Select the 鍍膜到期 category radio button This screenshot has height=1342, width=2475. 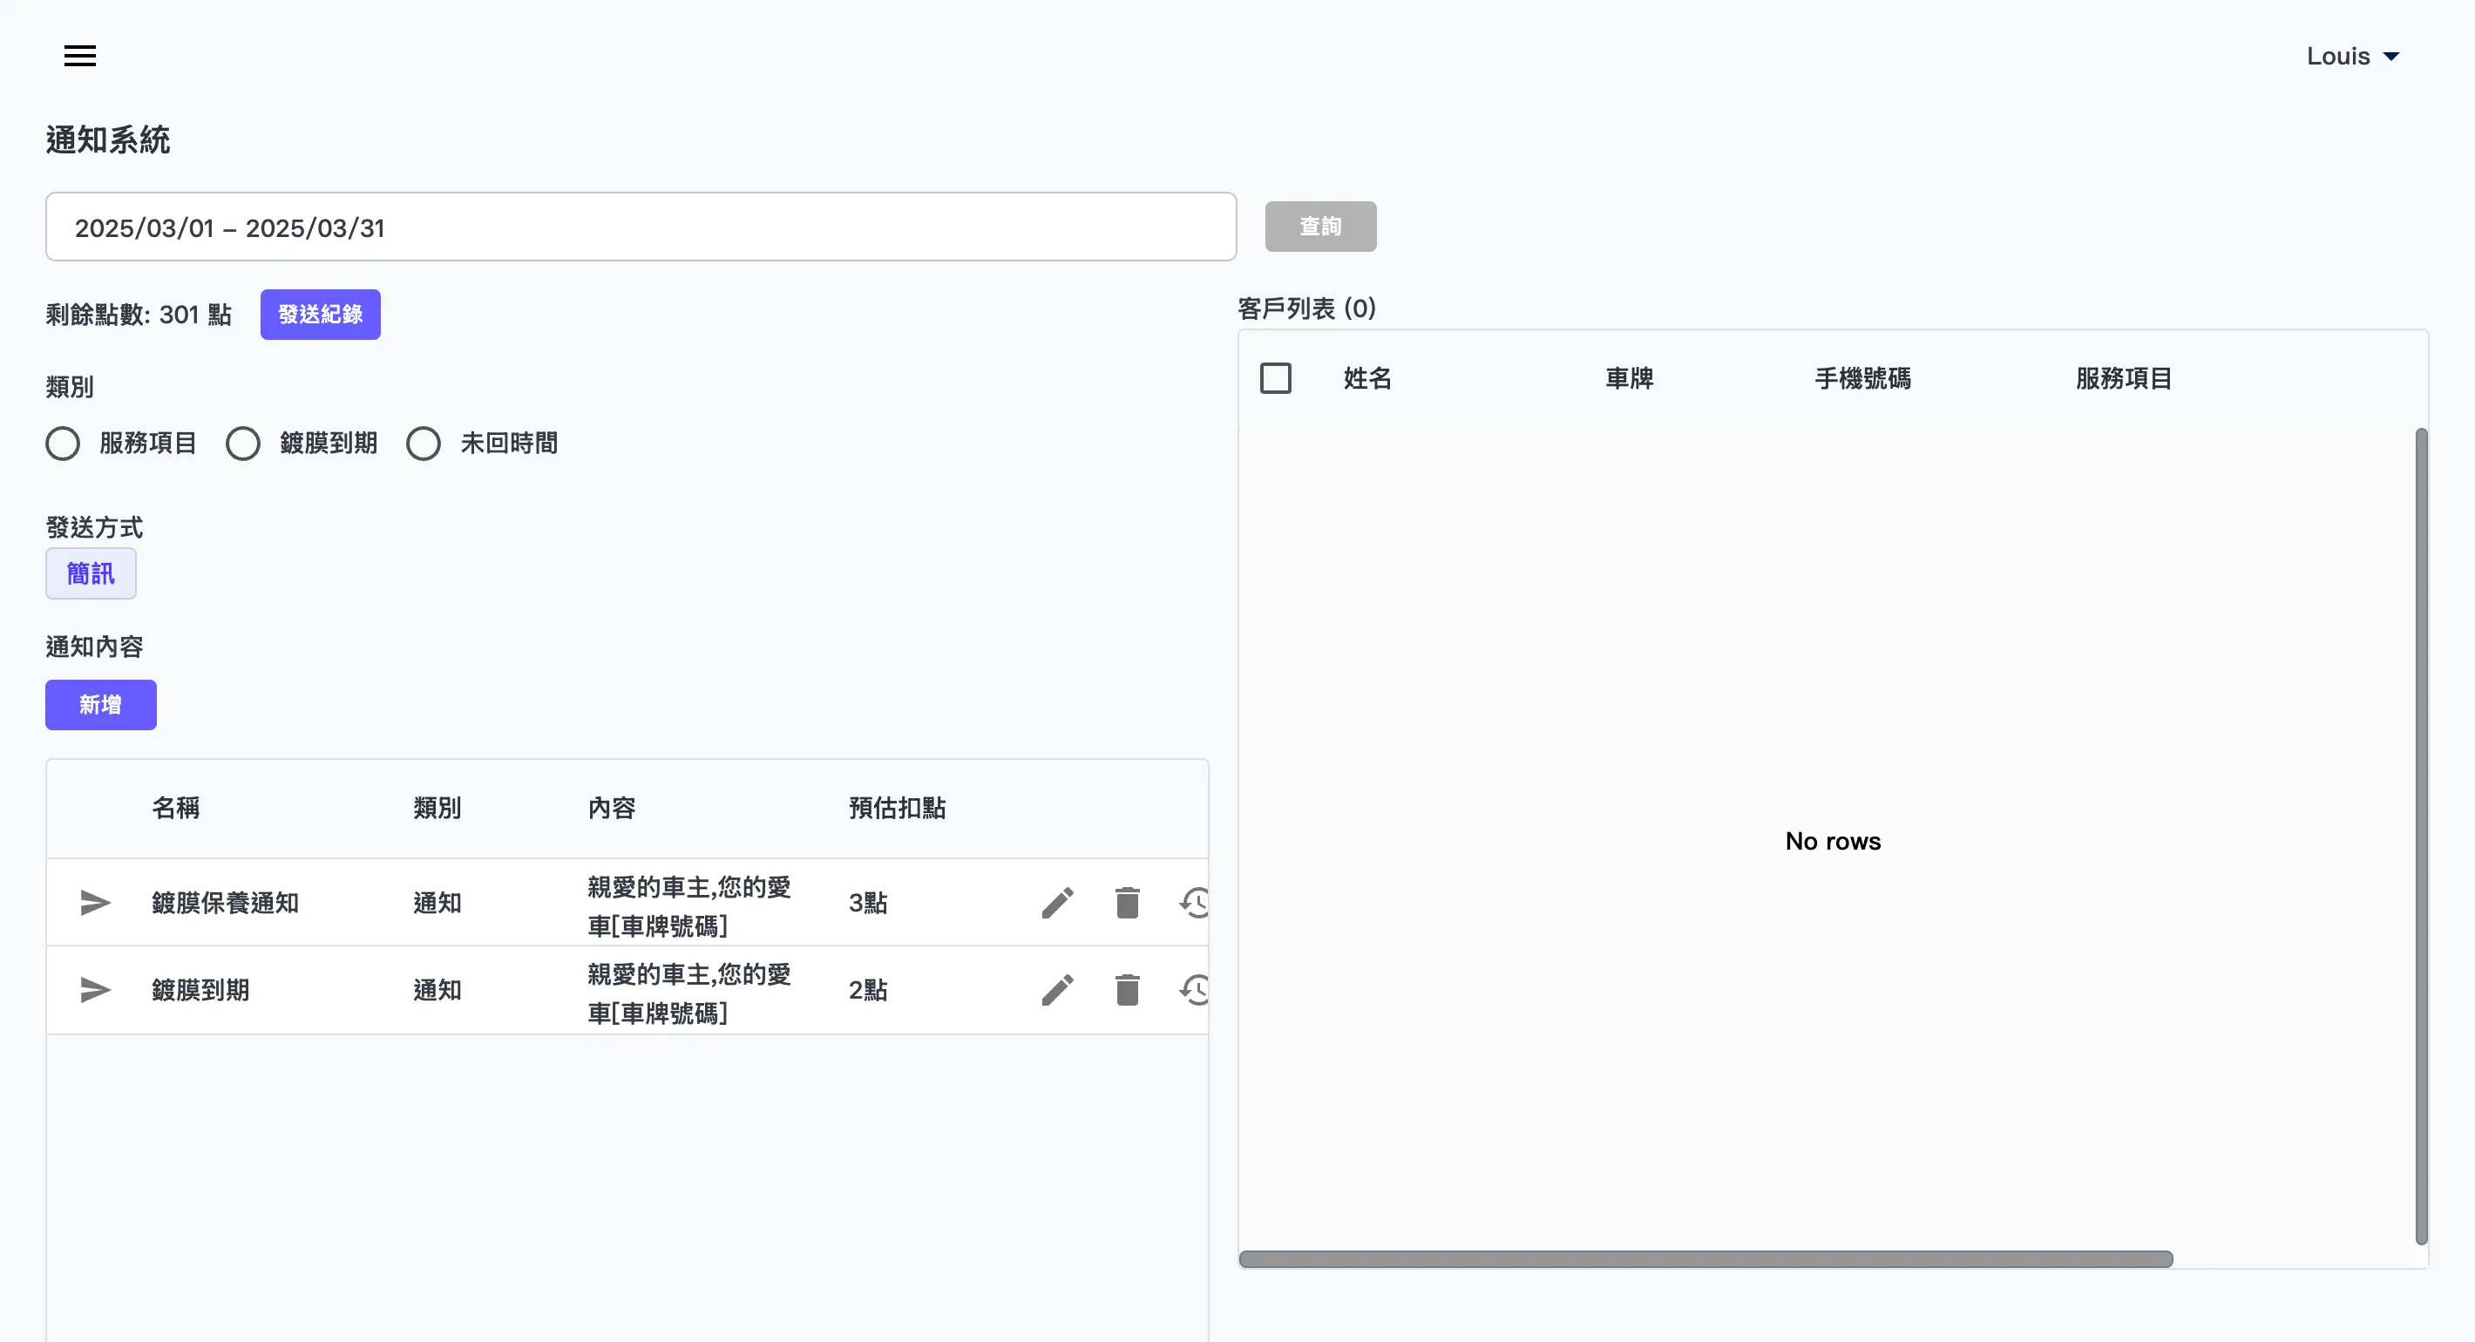(x=243, y=444)
